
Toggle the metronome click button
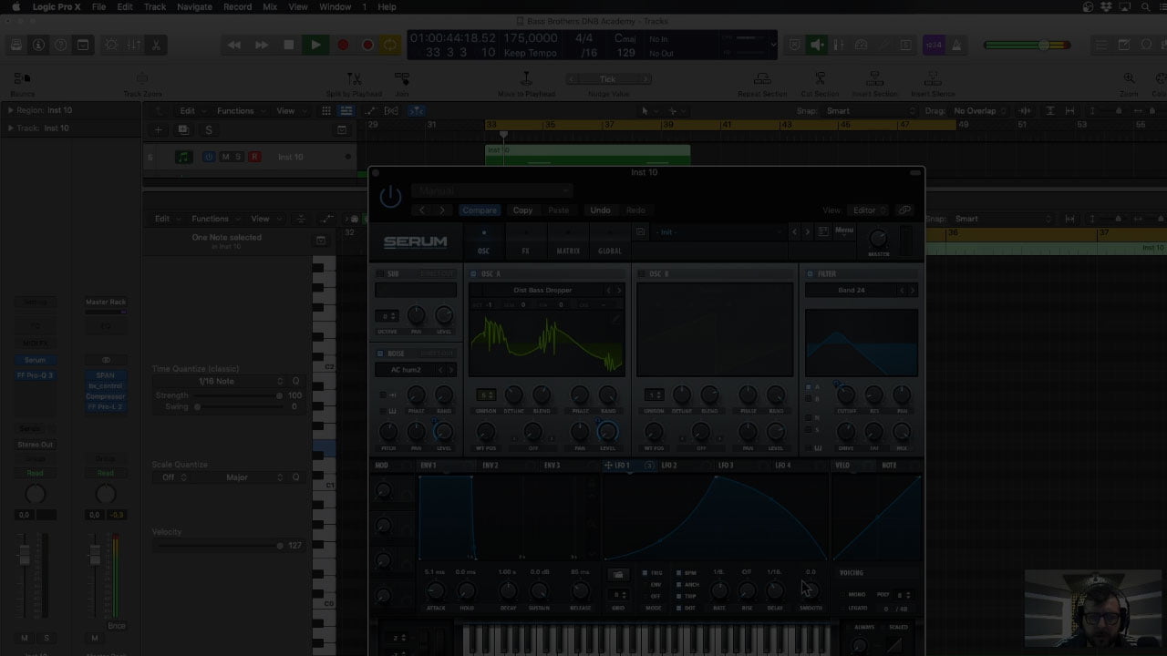point(957,45)
